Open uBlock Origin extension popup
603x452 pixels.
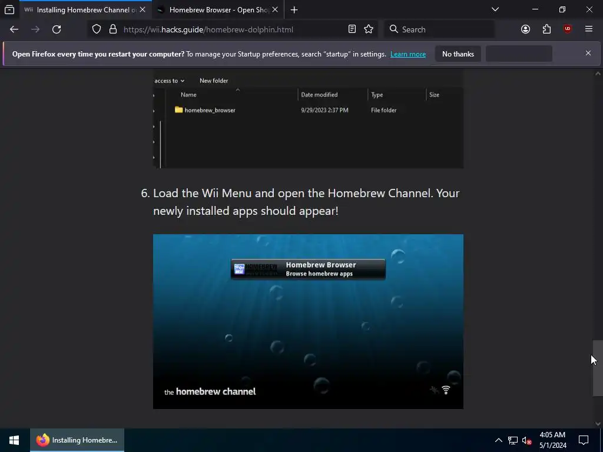[x=567, y=29]
